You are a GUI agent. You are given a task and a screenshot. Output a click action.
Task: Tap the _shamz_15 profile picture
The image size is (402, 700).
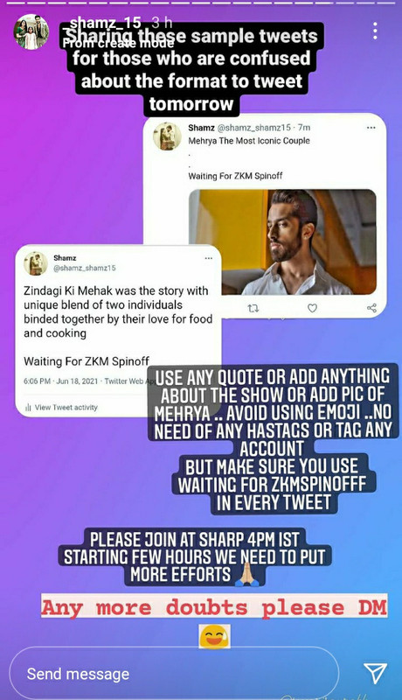click(31, 31)
